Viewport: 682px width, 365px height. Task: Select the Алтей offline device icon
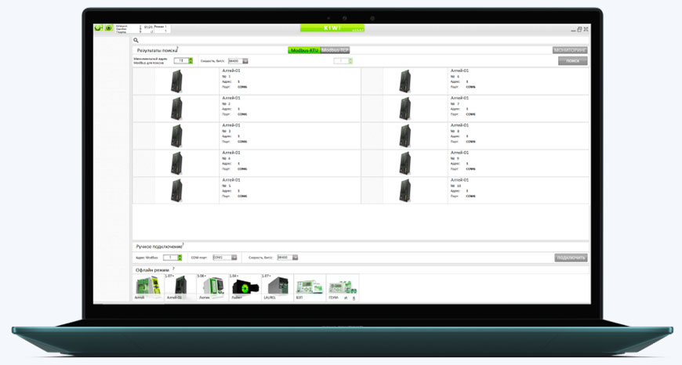click(147, 287)
